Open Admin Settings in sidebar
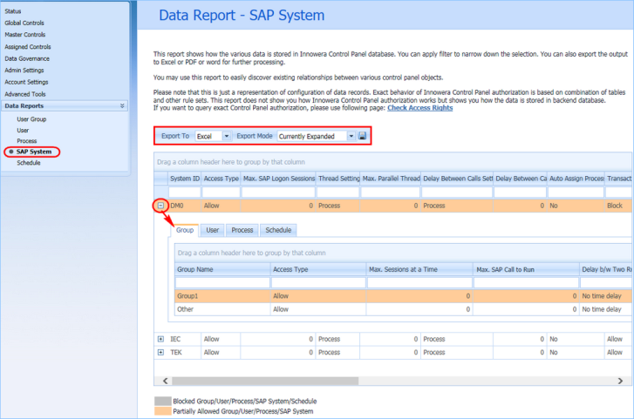The height and width of the screenshot is (419, 634). click(24, 71)
